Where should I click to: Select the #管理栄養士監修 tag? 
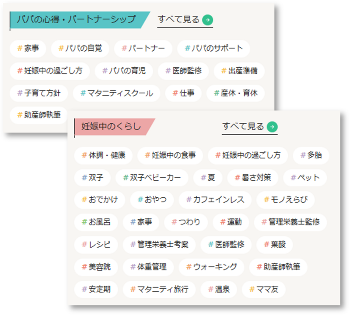point(290,222)
